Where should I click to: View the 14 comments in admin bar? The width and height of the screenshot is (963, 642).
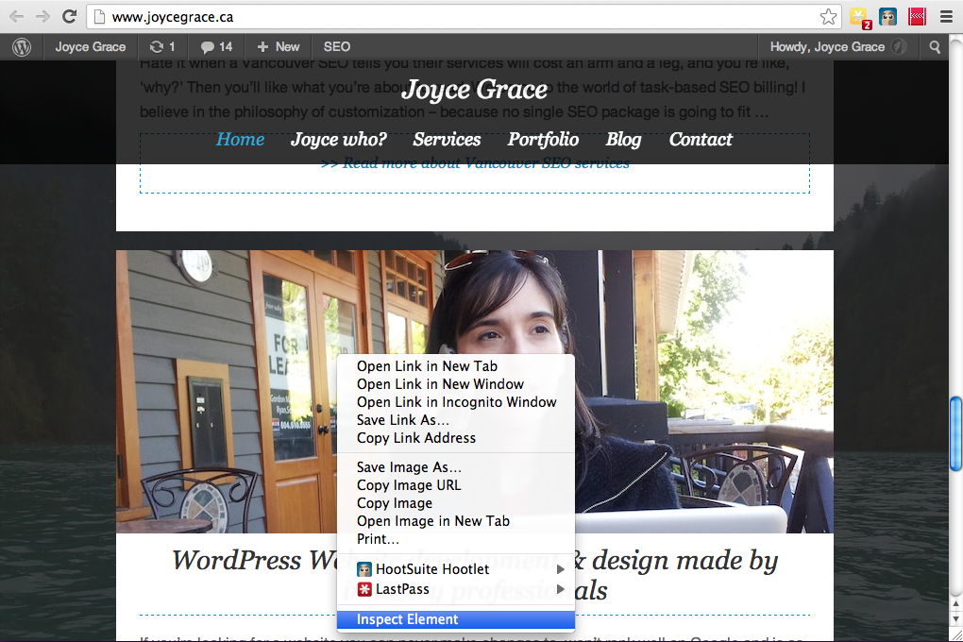pos(216,46)
